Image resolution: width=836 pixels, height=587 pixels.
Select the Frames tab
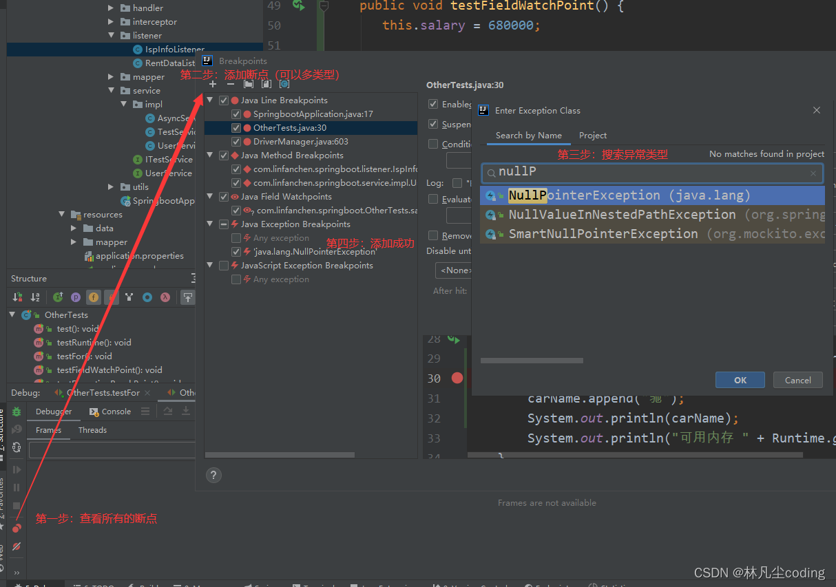pos(48,430)
